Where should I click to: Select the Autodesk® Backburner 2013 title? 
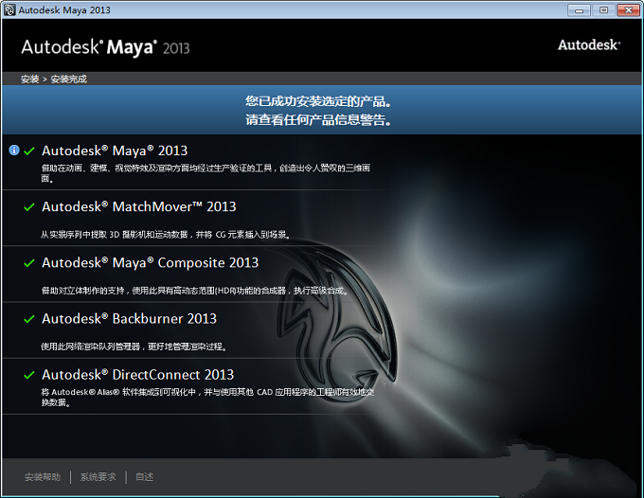point(129,319)
